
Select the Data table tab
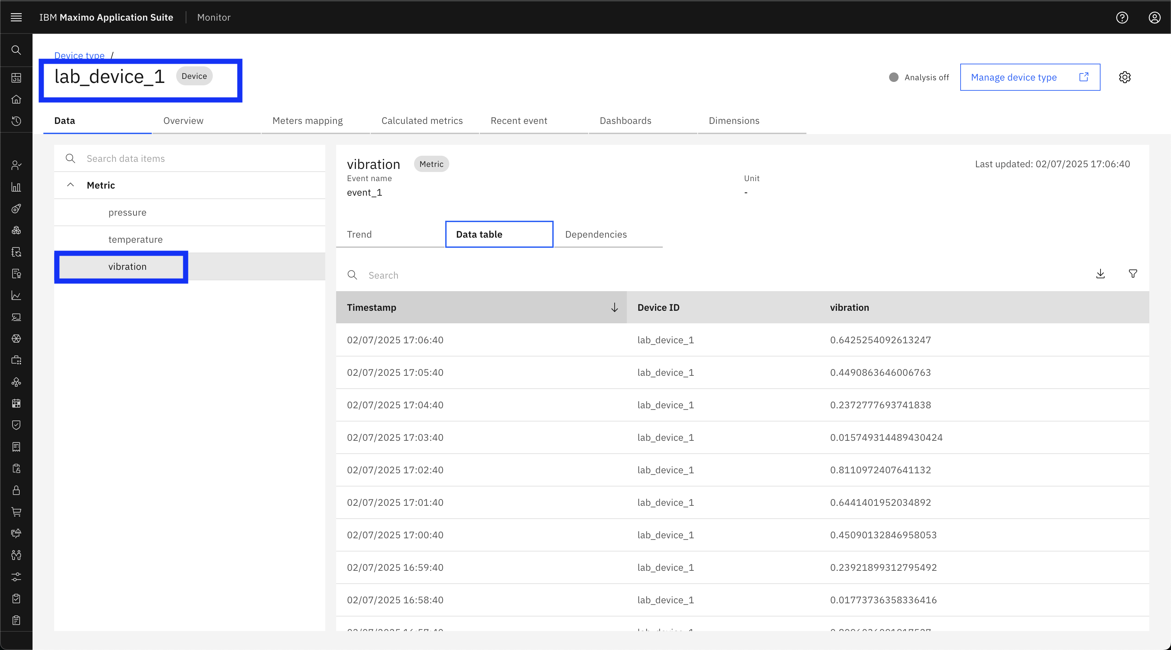click(499, 234)
